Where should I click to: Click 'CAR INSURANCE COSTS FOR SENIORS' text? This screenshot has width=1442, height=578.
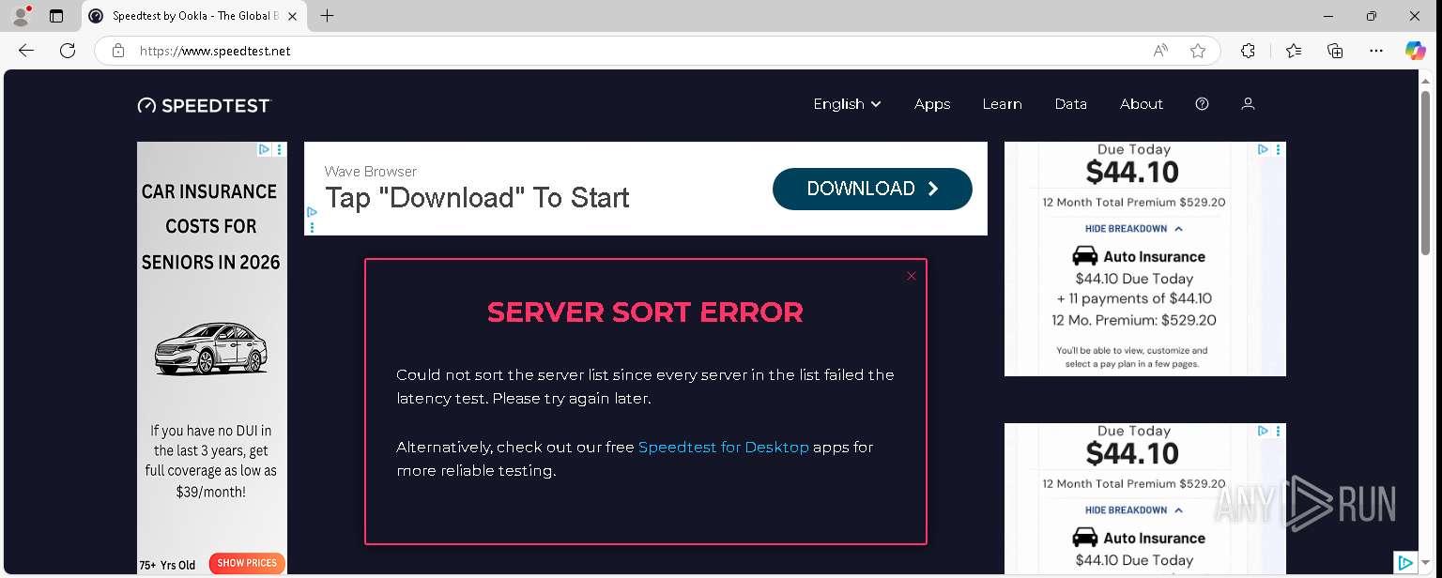(x=210, y=226)
